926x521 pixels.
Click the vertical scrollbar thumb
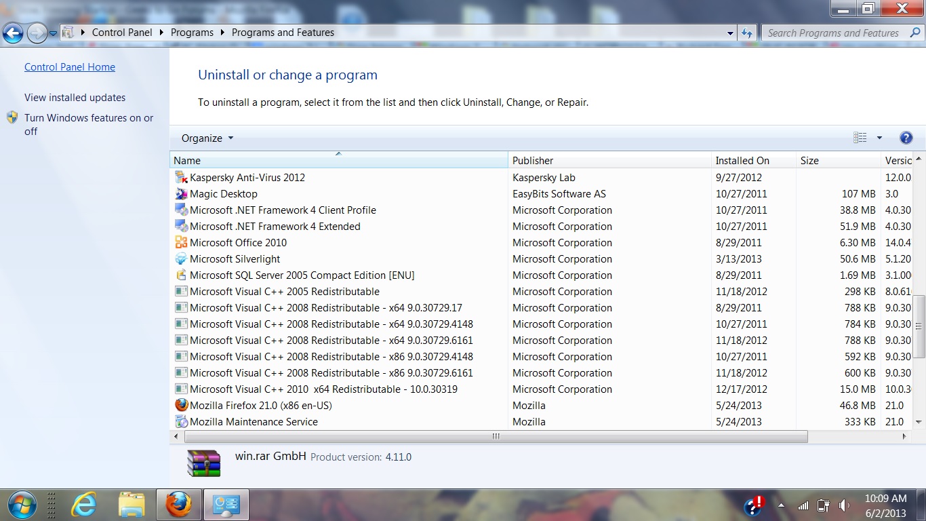tap(919, 326)
